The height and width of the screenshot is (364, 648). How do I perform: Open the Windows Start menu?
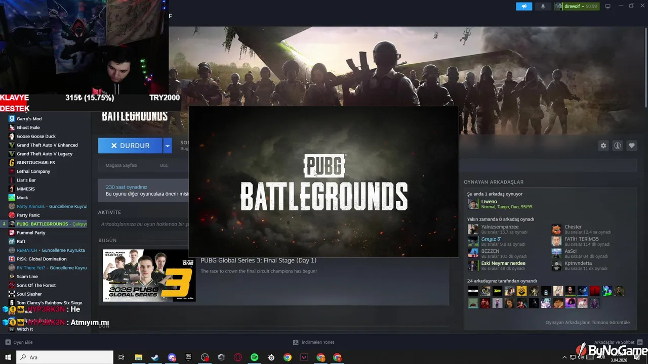pos(8,357)
